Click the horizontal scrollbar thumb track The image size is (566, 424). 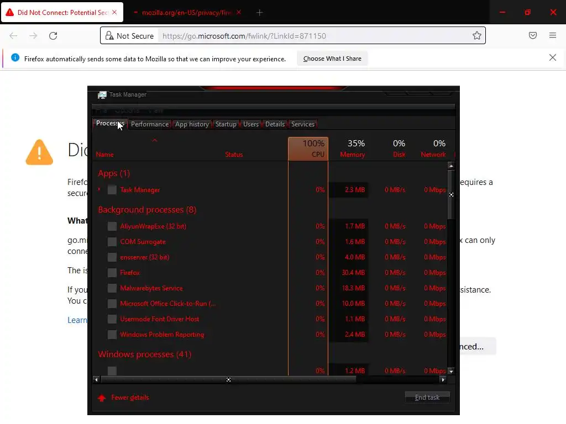pyautogui.click(x=228, y=380)
